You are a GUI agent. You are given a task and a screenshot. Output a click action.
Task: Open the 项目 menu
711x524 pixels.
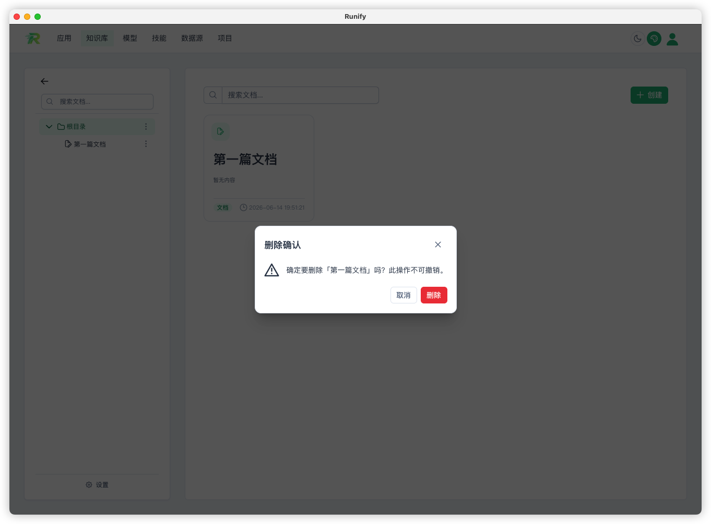click(x=225, y=38)
